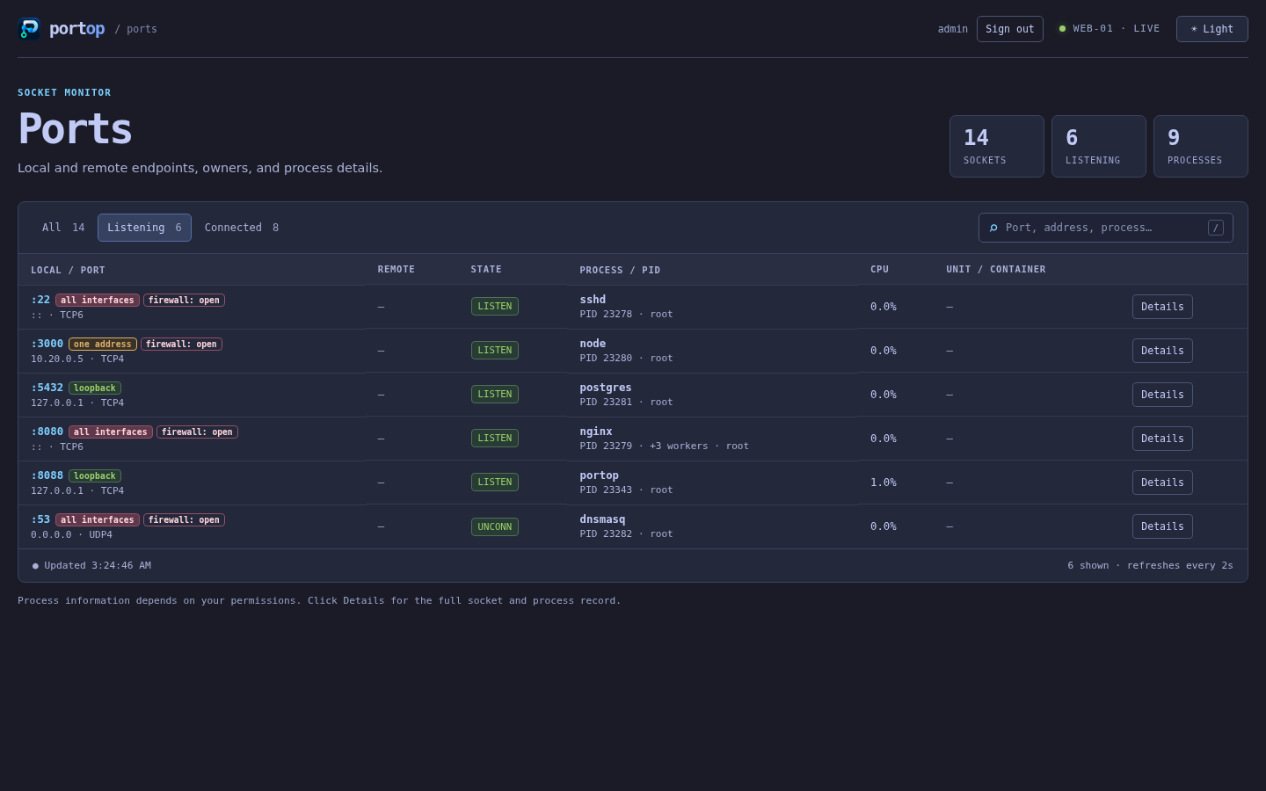This screenshot has height=791, width=1266.
Task: Click the slash shortcut key hint
Action: 1216,228
